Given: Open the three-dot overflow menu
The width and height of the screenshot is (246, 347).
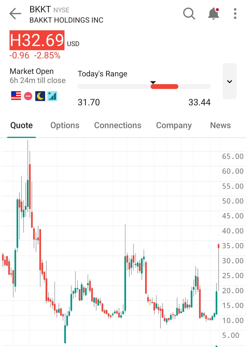Looking at the screenshot, I should click(235, 14).
